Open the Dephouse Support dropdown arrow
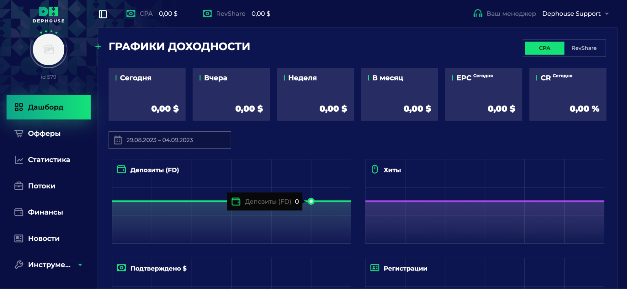 607,14
